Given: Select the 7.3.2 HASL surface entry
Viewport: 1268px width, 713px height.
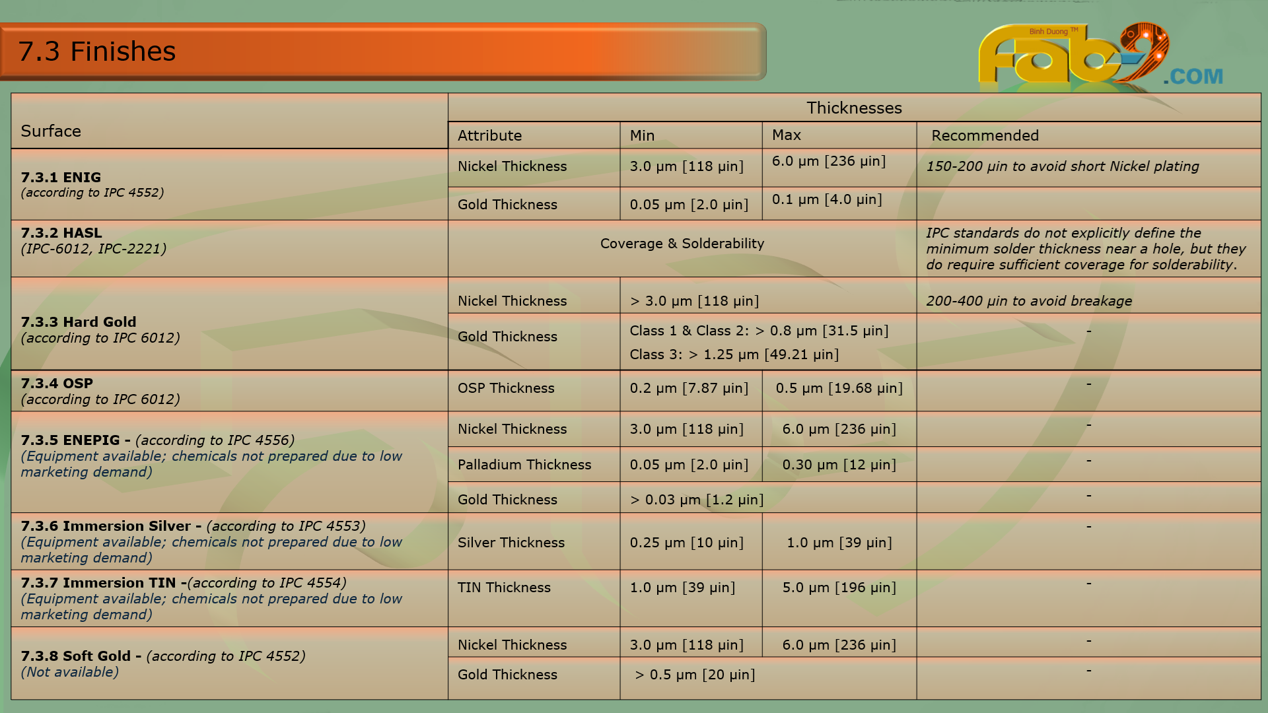Looking at the screenshot, I should [61, 233].
